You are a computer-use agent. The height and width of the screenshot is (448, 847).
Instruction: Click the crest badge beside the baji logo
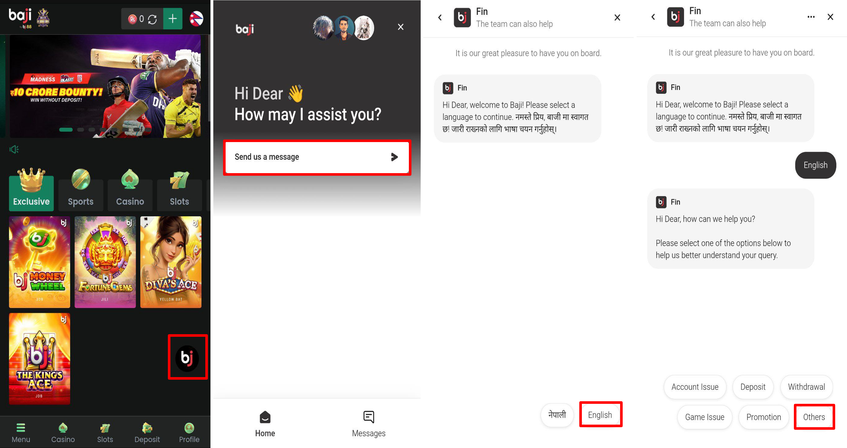tap(43, 18)
